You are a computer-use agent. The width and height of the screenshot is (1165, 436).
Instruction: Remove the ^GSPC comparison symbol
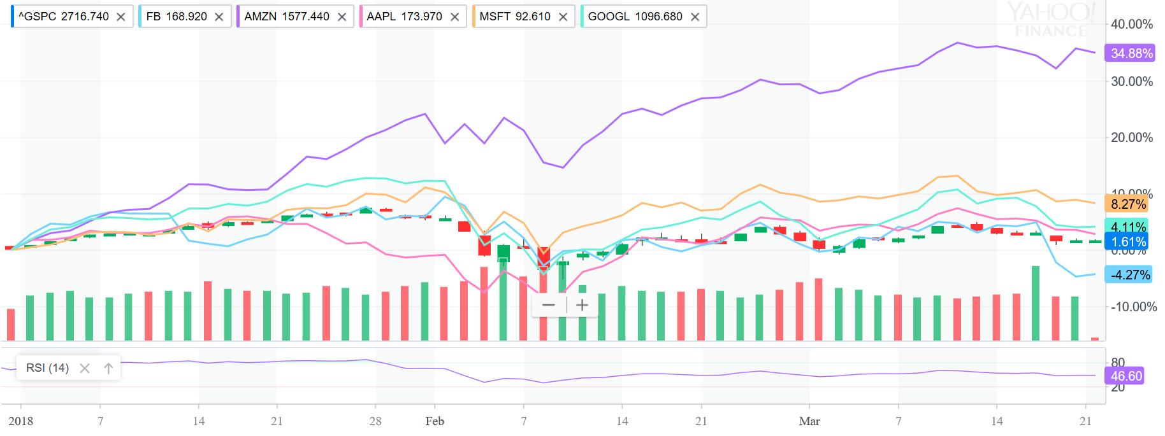pos(120,17)
